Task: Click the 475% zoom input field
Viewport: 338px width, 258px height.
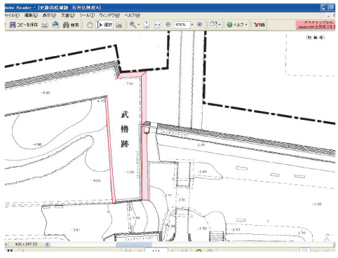Action: 182,25
